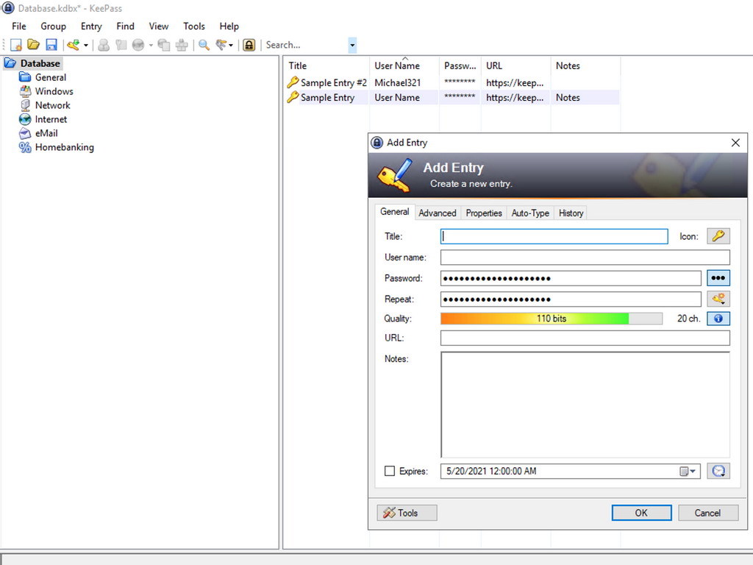This screenshot has height=565, width=753.
Task: Click the New Database toolbar icon
Action: [16, 45]
